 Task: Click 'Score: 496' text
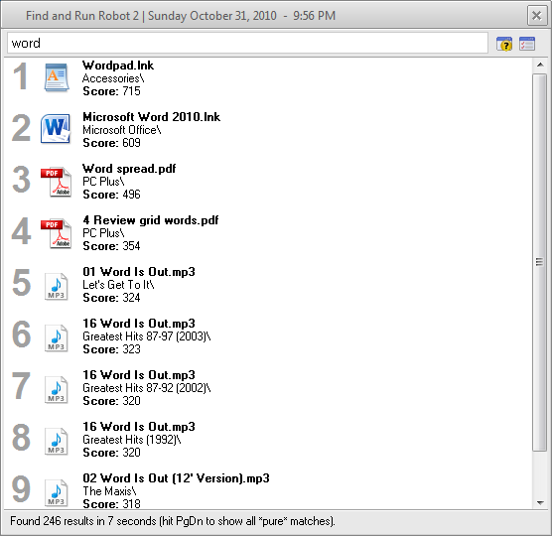(111, 195)
